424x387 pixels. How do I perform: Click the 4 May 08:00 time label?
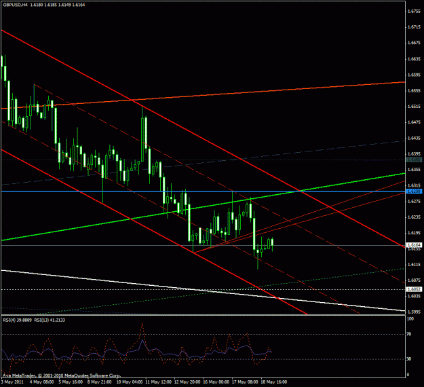41,382
